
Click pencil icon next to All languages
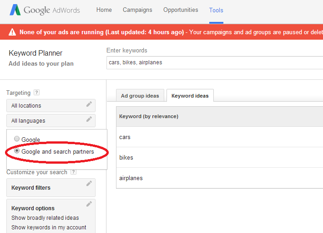point(89,119)
